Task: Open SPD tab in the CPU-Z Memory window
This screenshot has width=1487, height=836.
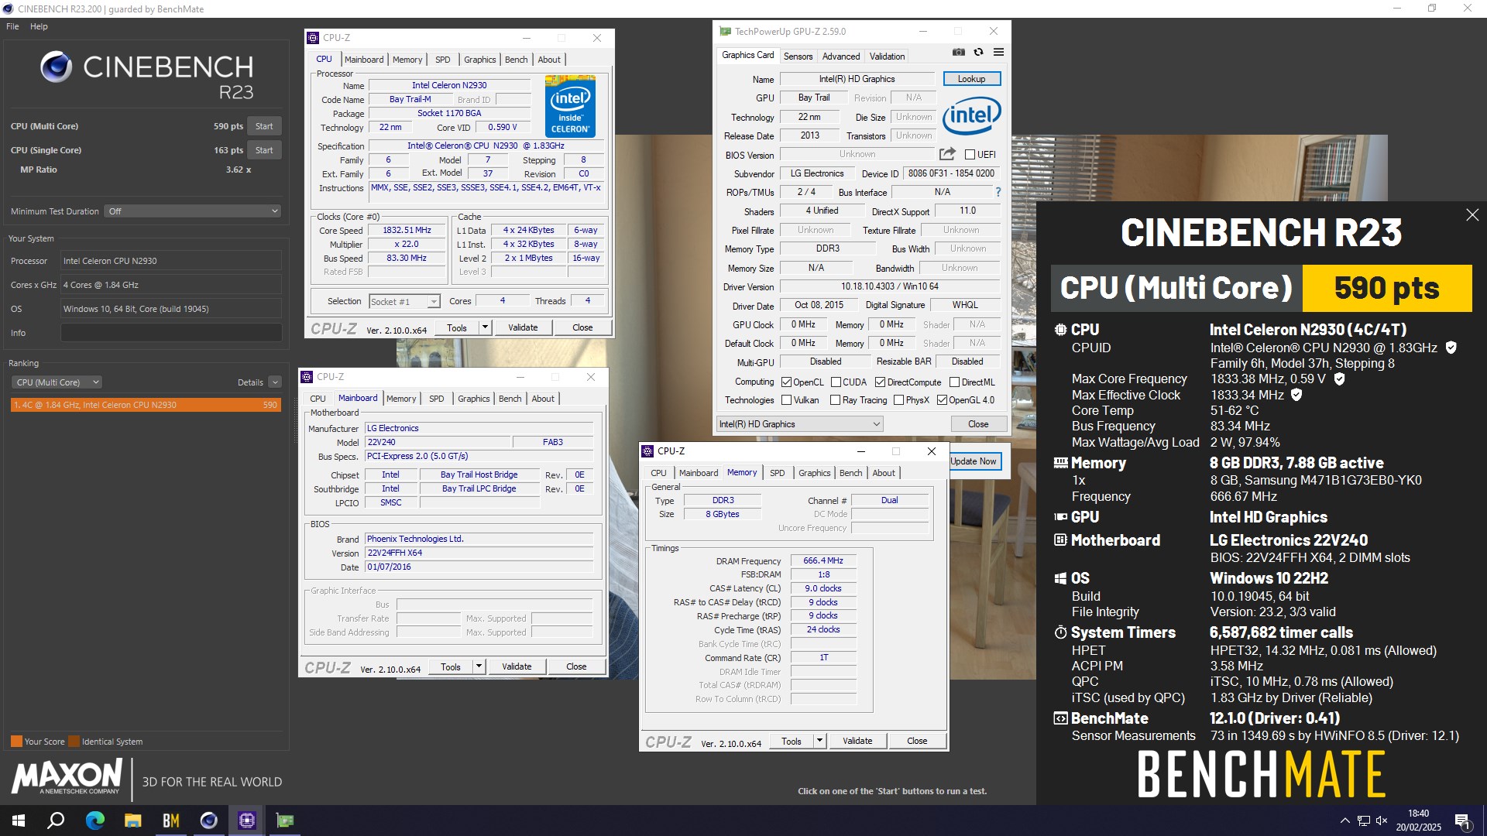Action: pos(778,473)
